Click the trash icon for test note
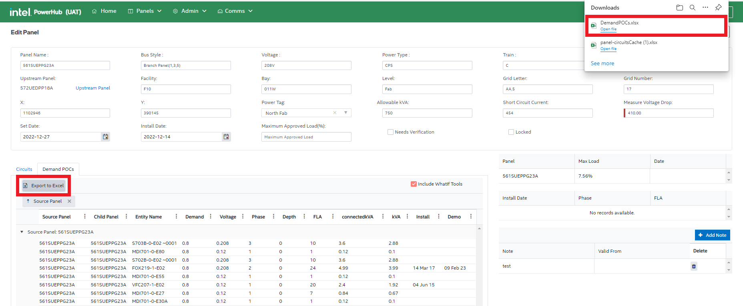Screen dimensions: 743x306 pyautogui.click(x=694, y=266)
